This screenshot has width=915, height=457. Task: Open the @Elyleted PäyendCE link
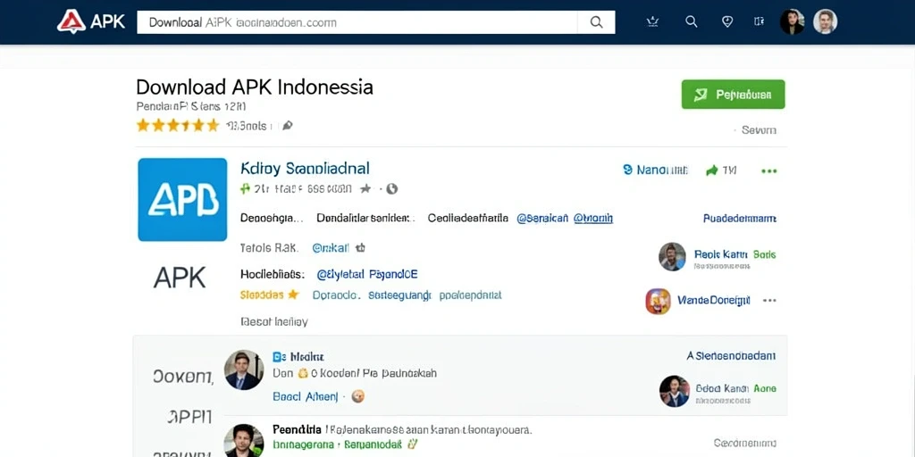367,274
